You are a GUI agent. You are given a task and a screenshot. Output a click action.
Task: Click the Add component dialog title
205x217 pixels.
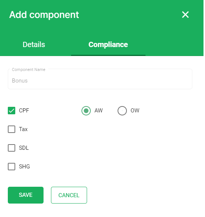tap(44, 15)
